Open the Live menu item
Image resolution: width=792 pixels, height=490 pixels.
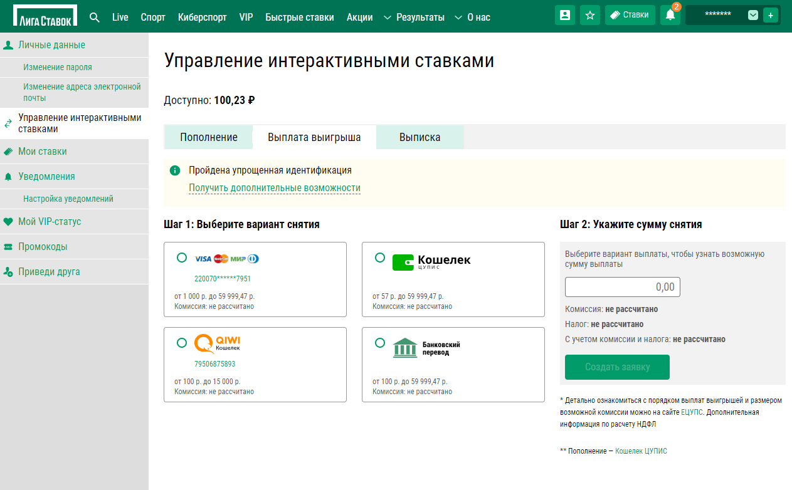pyautogui.click(x=120, y=17)
